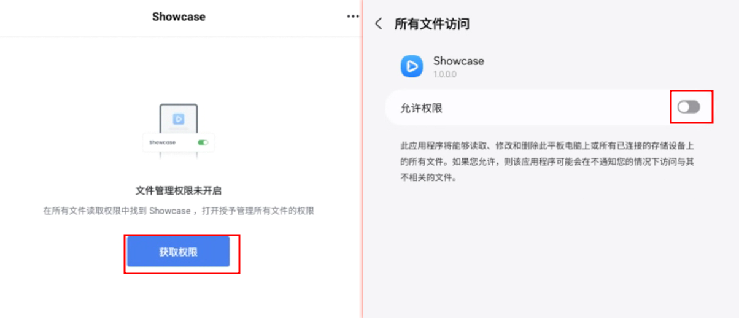Click the version number 1.0.0.0

click(x=445, y=74)
